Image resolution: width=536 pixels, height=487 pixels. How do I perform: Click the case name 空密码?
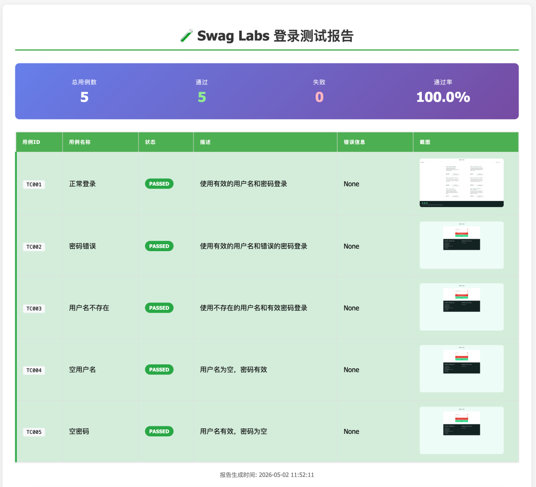point(79,431)
